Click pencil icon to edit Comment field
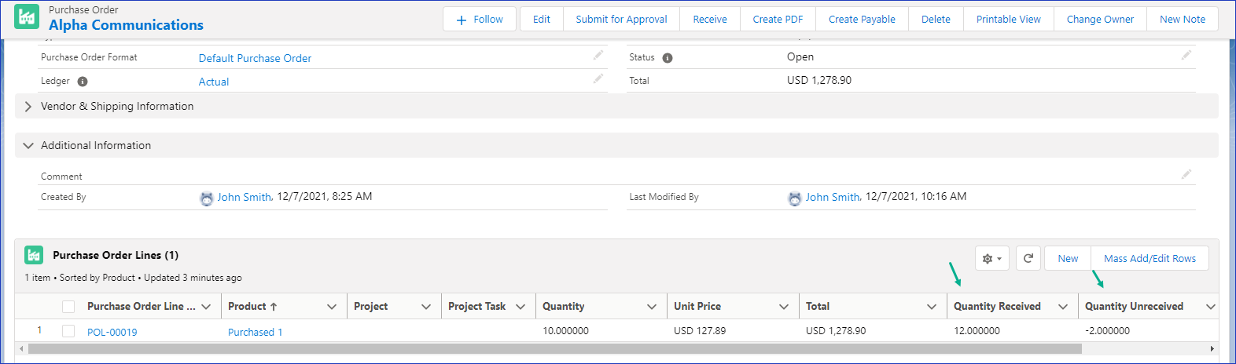This screenshot has width=1236, height=364. (x=1186, y=174)
